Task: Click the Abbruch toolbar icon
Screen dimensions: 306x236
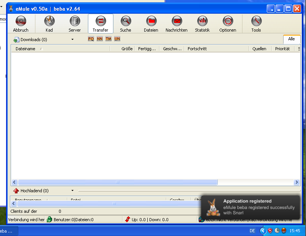Action: pos(21,24)
